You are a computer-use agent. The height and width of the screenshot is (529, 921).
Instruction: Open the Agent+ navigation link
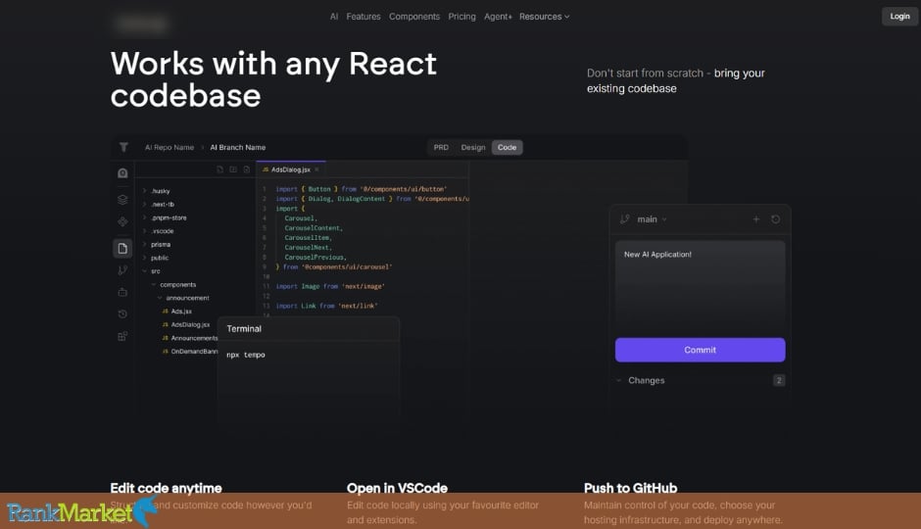[x=498, y=17]
